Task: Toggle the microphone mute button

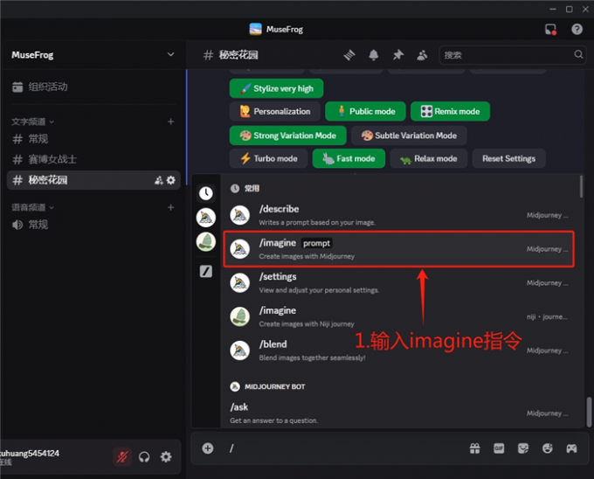Action: tap(122, 456)
